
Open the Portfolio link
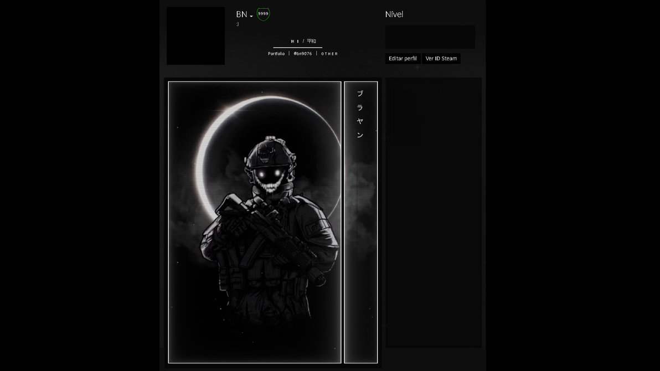click(276, 54)
